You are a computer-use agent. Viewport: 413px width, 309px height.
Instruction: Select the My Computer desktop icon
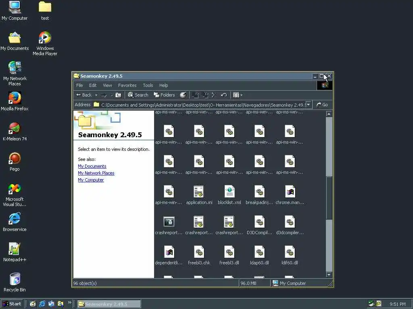pyautogui.click(x=15, y=11)
